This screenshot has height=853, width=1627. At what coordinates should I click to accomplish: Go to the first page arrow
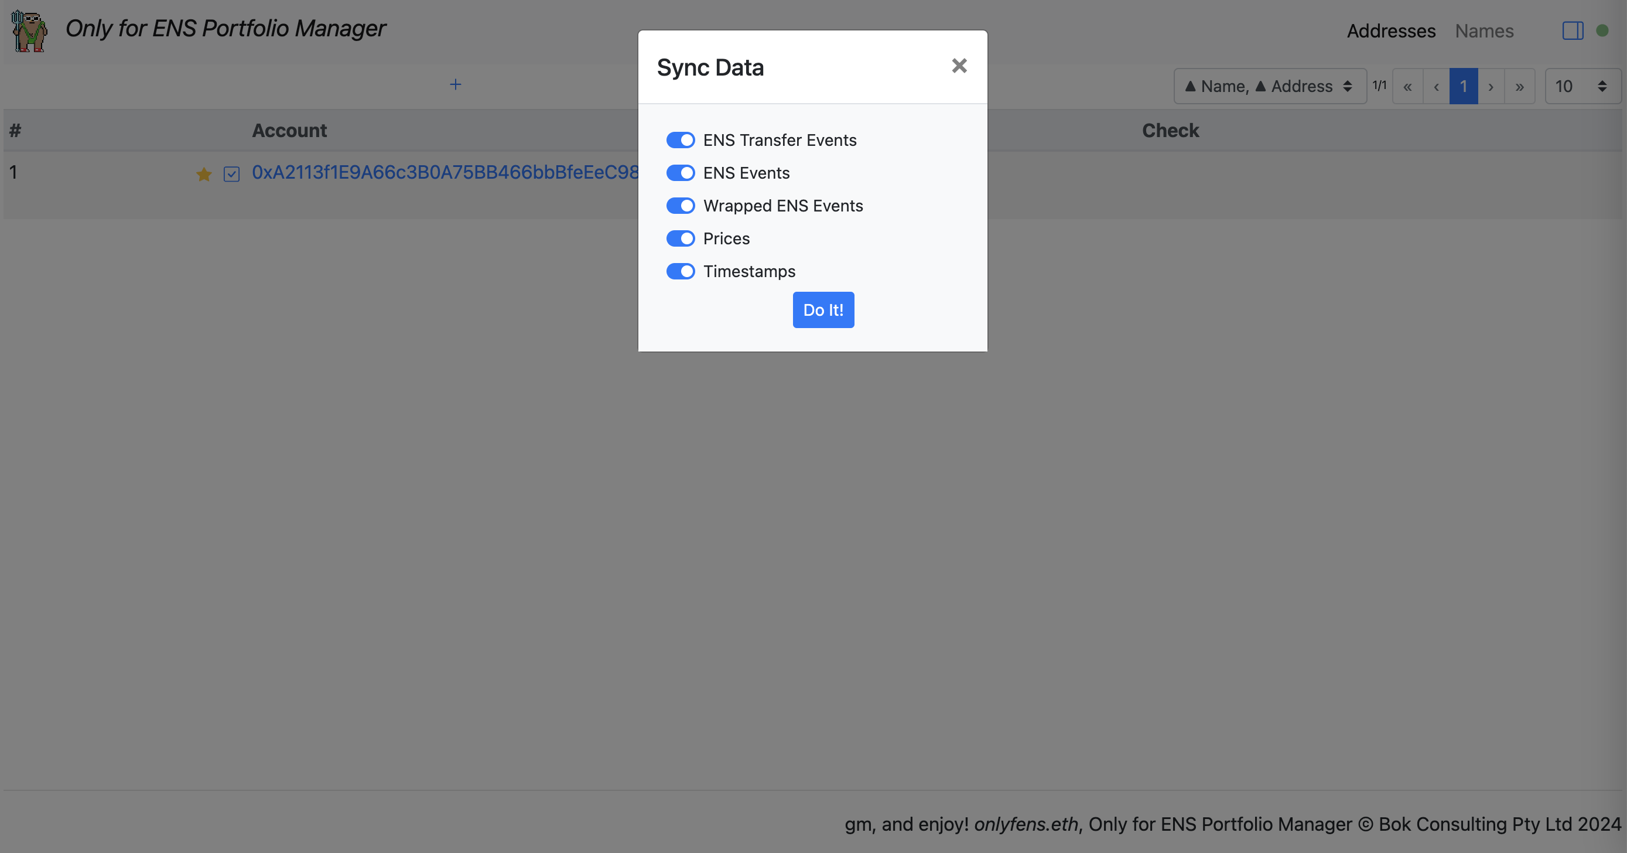1407,87
